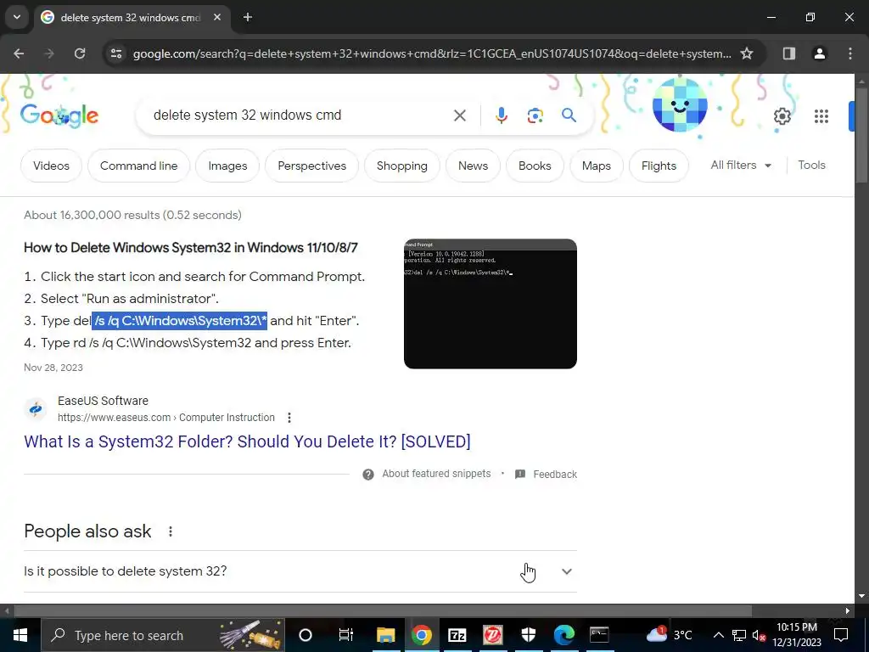
Task: Select the Videos filter chip
Action: 51,166
